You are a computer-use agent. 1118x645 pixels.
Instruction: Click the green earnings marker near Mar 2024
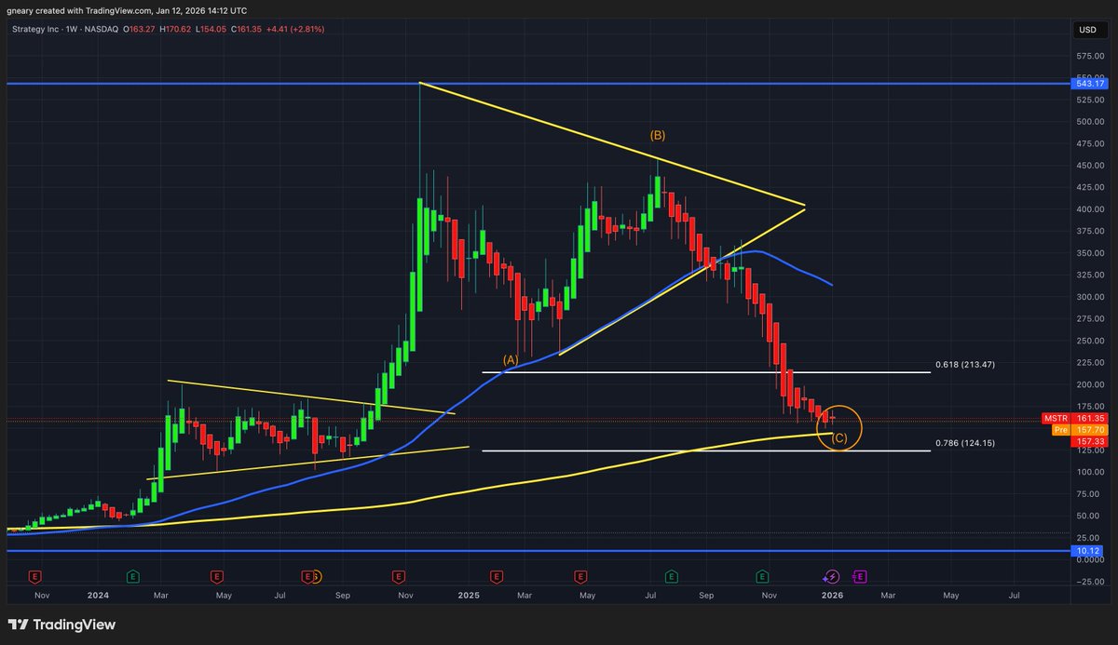point(133,576)
